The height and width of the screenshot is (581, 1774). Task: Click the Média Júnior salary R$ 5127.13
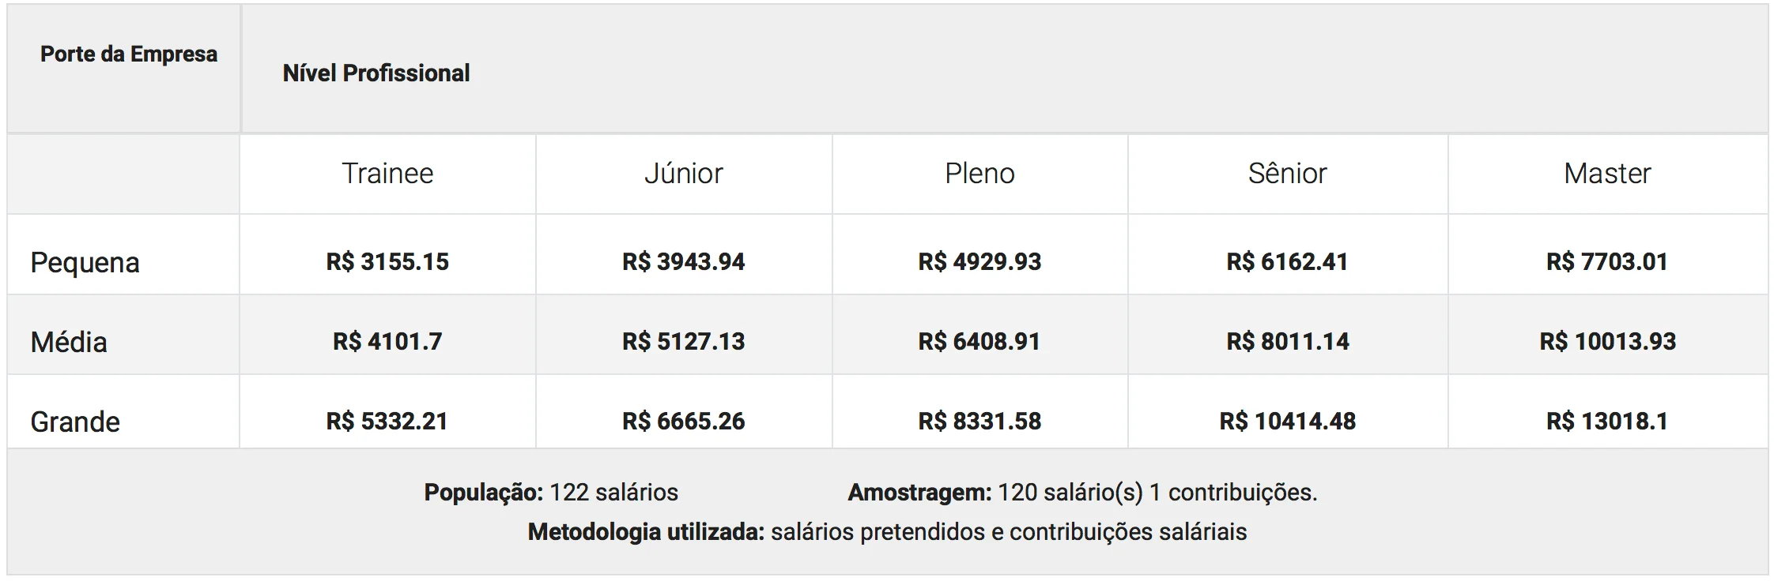[x=683, y=342]
